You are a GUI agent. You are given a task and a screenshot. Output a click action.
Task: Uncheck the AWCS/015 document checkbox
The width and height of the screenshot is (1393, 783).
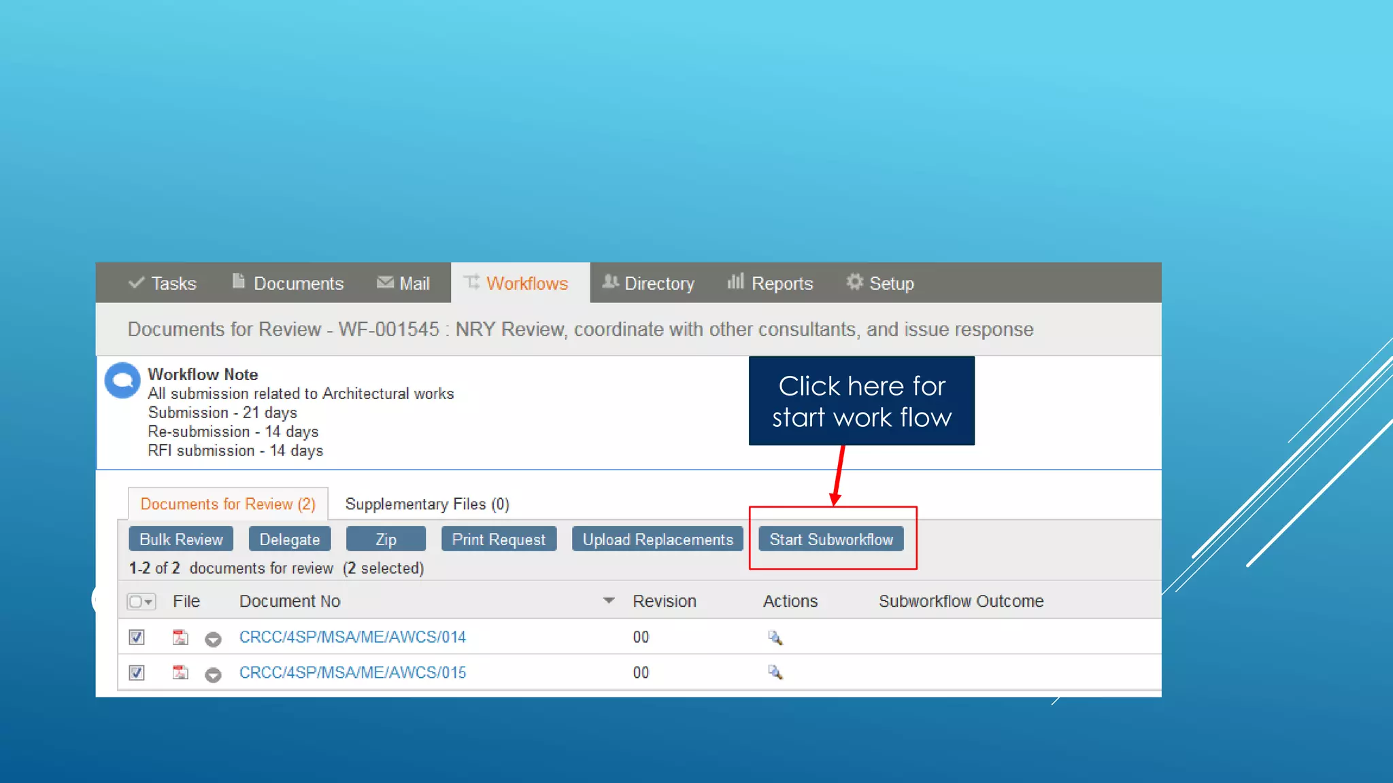point(137,672)
